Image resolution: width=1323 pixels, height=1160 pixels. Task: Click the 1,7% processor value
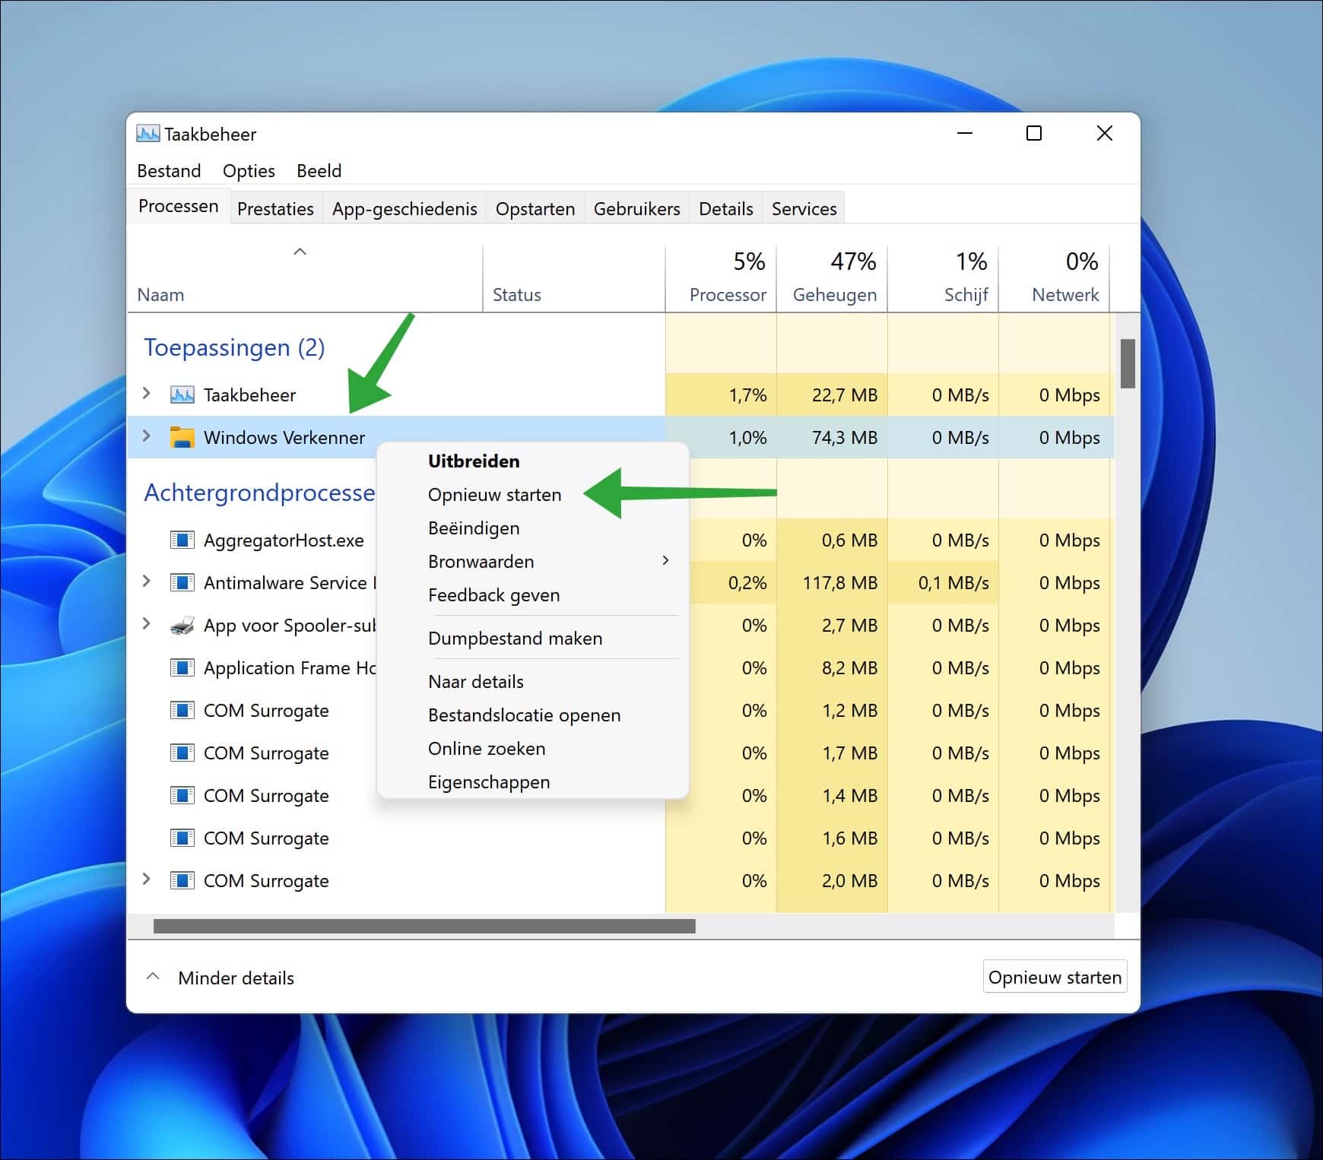point(747,395)
